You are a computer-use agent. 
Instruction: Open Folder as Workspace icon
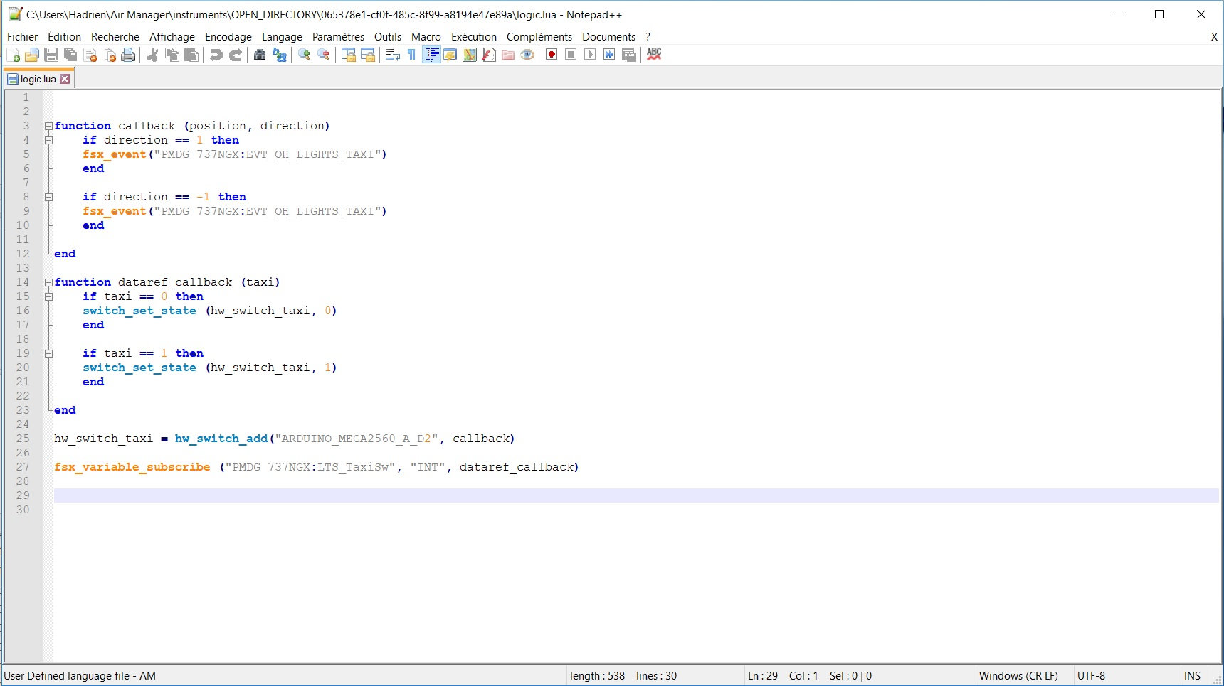click(x=507, y=55)
